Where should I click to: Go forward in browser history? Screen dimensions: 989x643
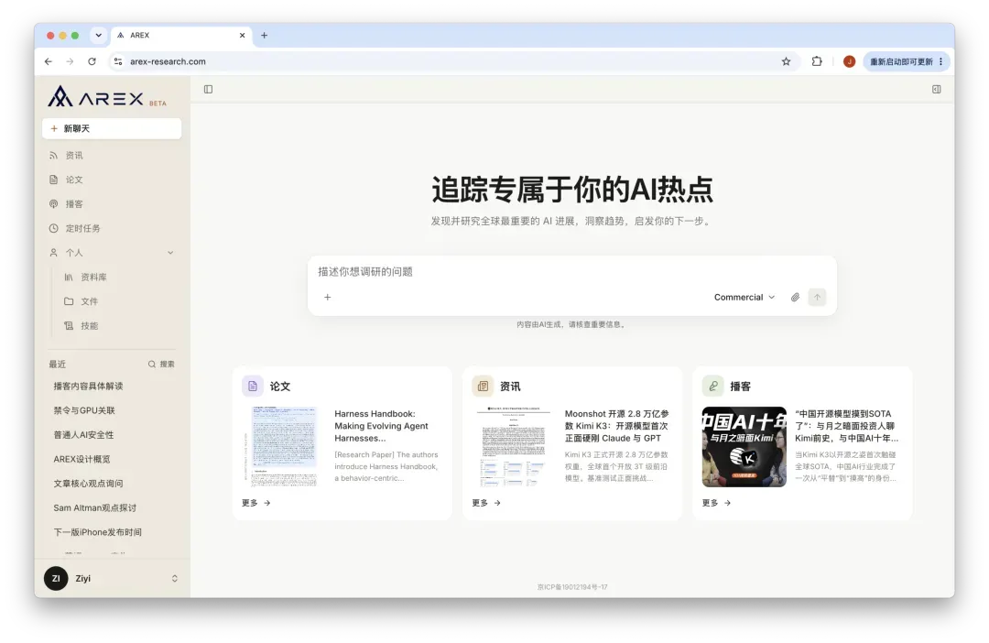(x=70, y=61)
